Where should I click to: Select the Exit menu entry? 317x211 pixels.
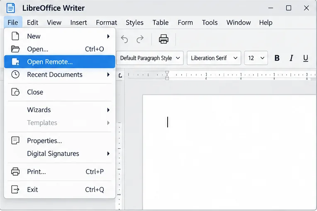pos(60,189)
